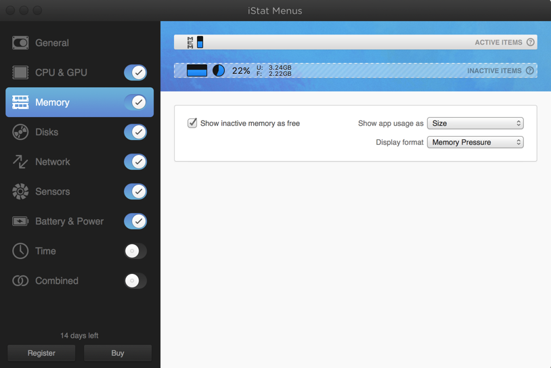Click the Show app usage as label
The height and width of the screenshot is (368, 551).
(391, 123)
